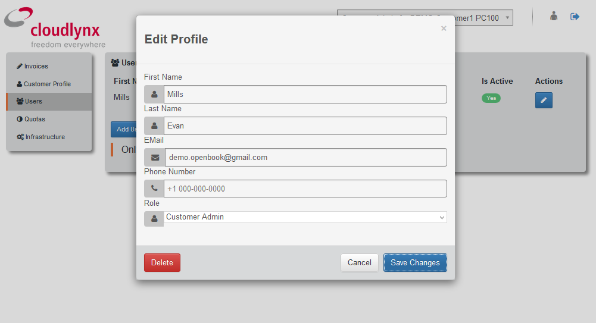Click the First Name field containing Mills
Viewport: 596px width, 323px height.
pyautogui.click(x=305, y=94)
